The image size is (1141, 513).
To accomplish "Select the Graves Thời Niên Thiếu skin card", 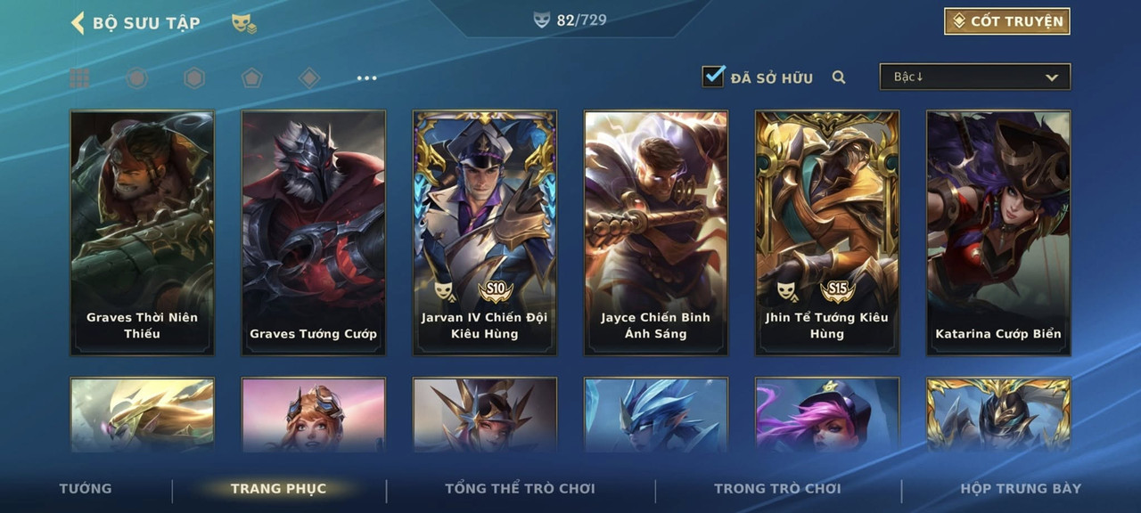I will coord(143,232).
